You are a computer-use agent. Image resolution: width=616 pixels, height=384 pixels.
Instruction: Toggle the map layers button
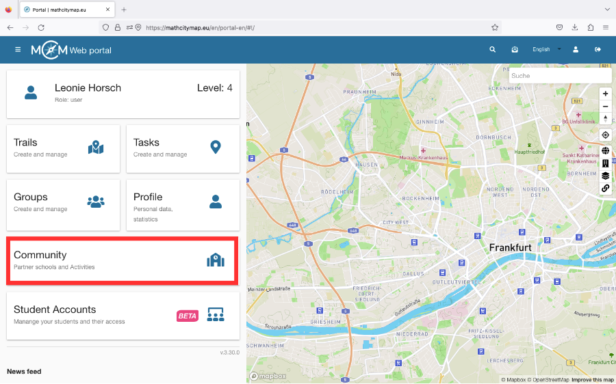(x=605, y=176)
